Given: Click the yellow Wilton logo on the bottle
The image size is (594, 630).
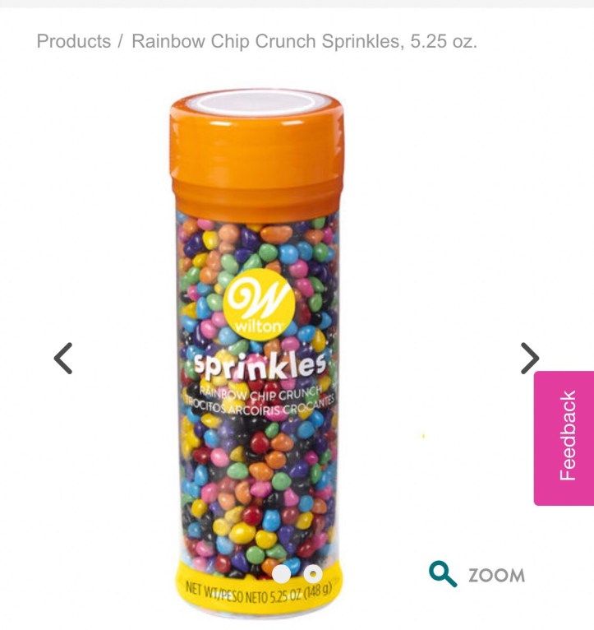Looking at the screenshot, I should [x=259, y=305].
